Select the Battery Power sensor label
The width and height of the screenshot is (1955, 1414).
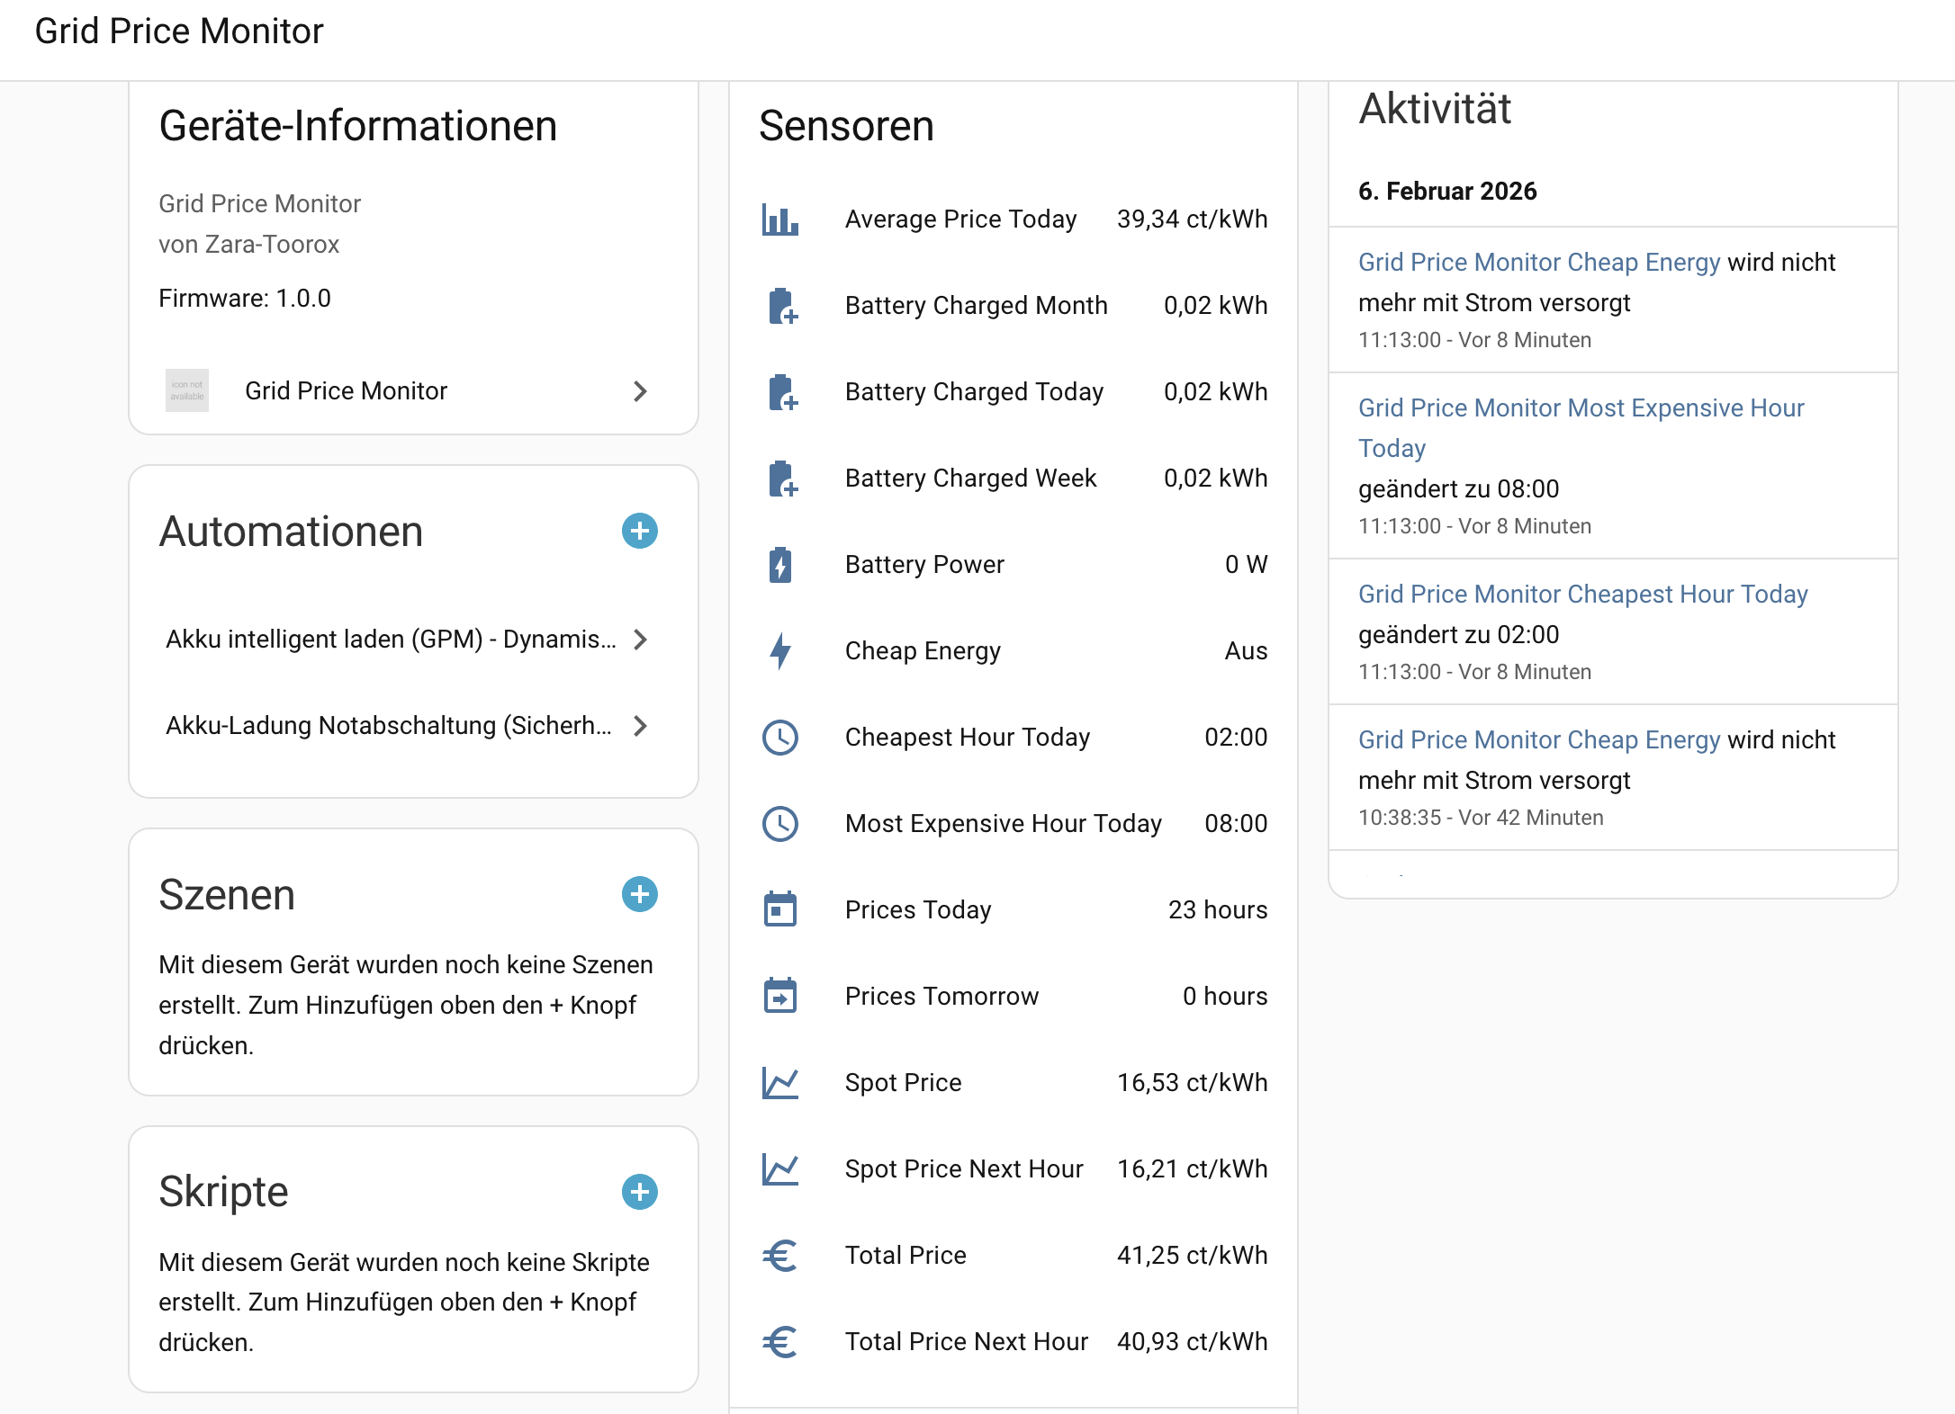pos(924,565)
